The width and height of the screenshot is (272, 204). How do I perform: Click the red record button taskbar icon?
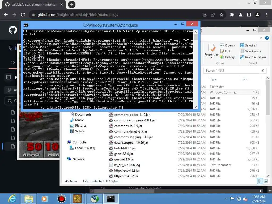pos(61,199)
